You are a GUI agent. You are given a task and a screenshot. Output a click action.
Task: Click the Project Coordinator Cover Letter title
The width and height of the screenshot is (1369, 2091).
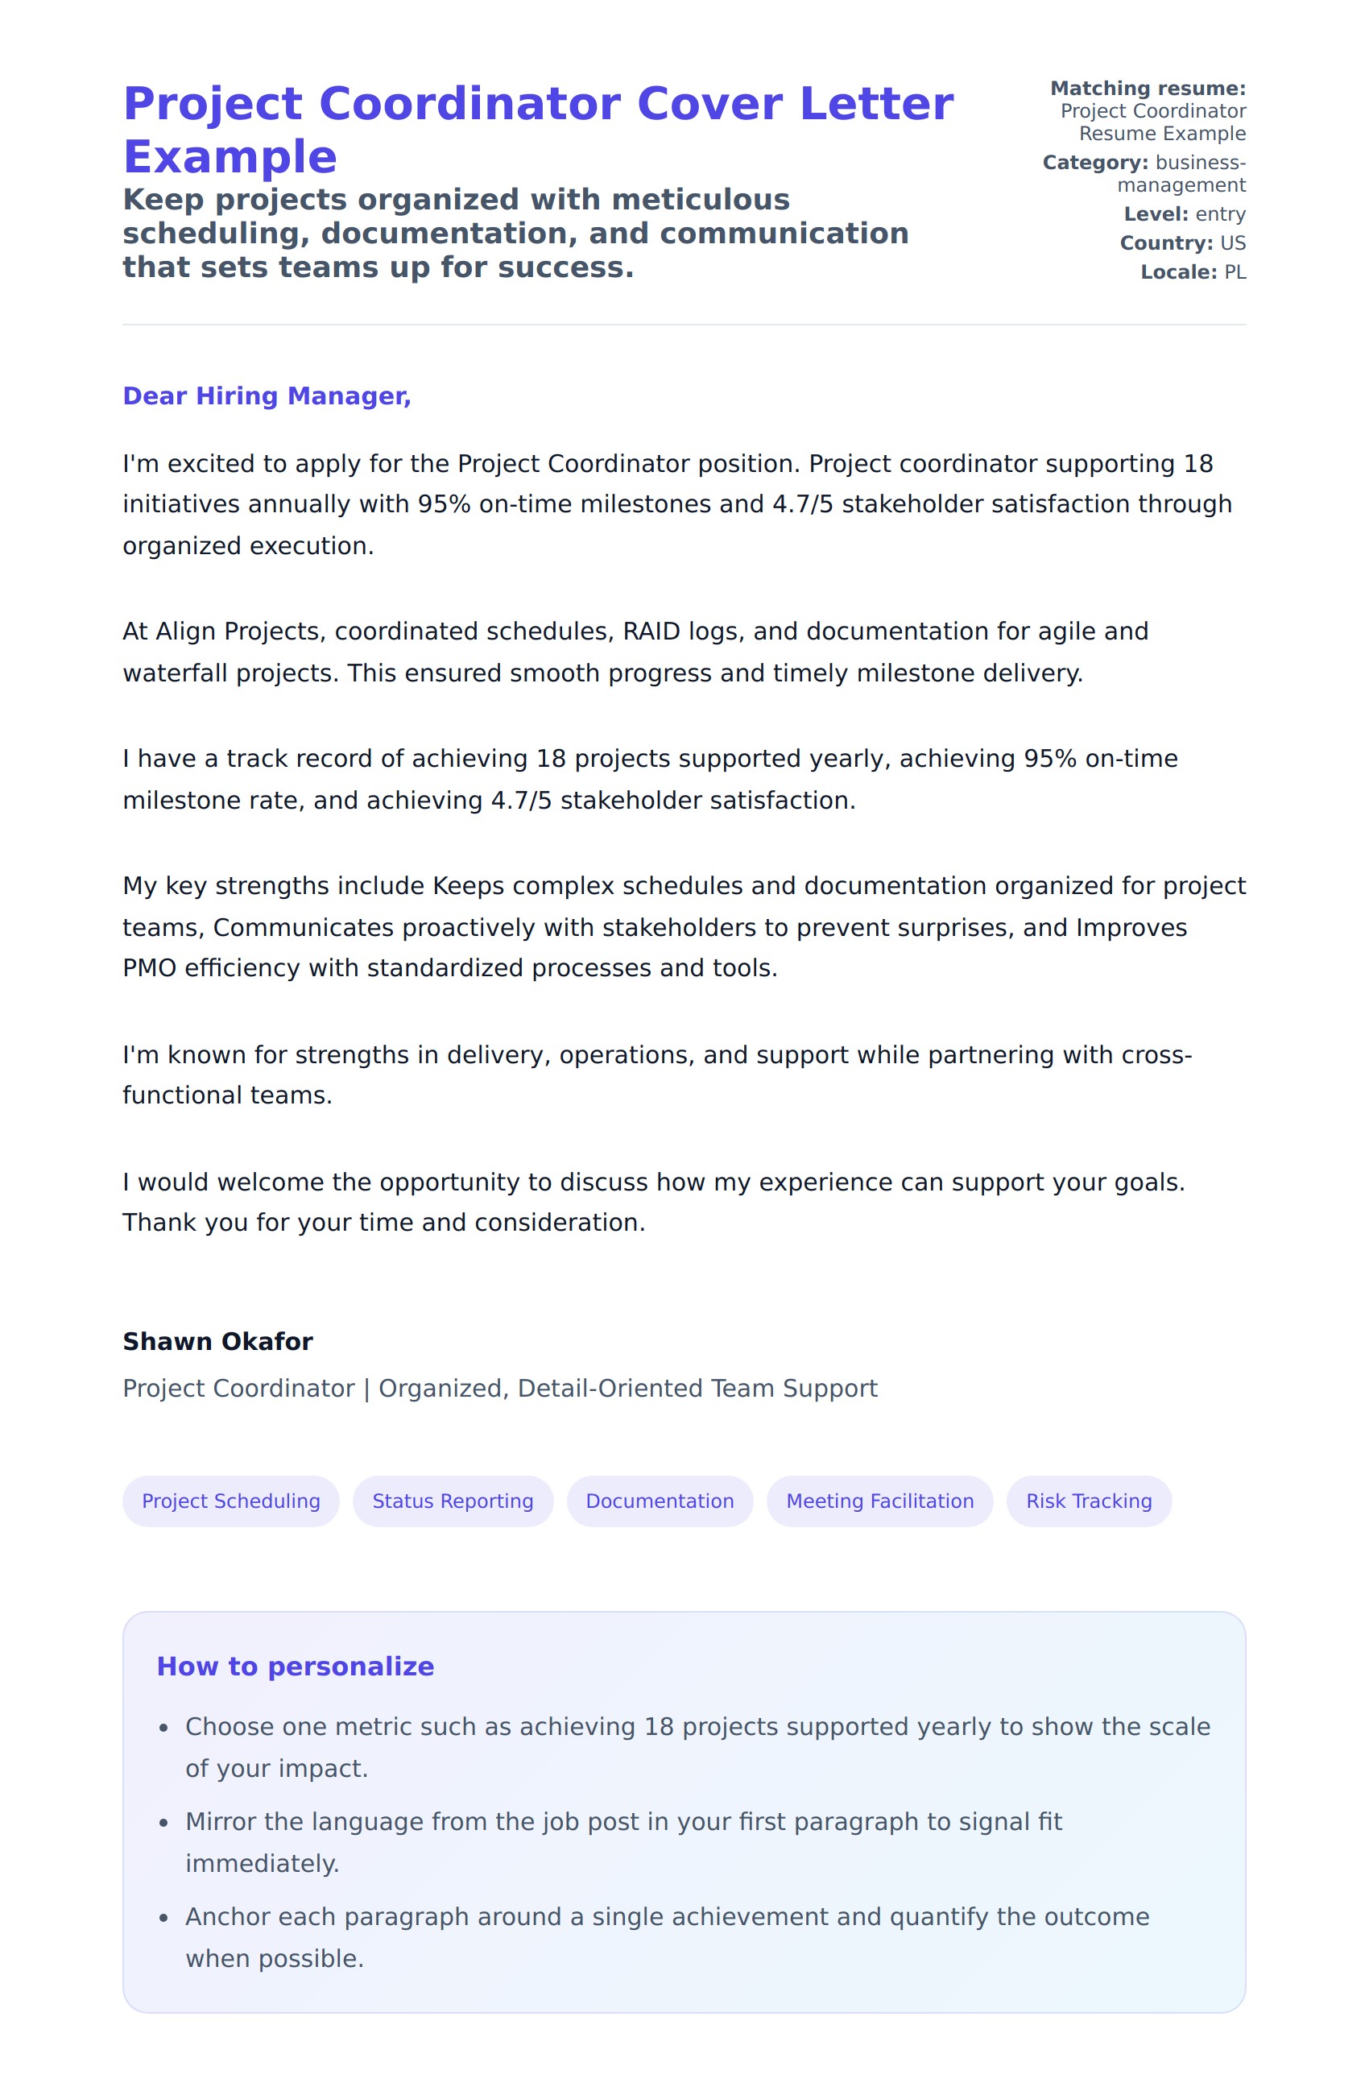pyautogui.click(x=537, y=129)
